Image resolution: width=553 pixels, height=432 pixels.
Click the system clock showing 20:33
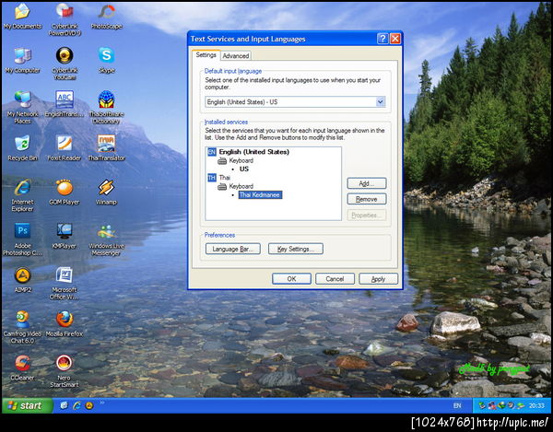pos(536,406)
